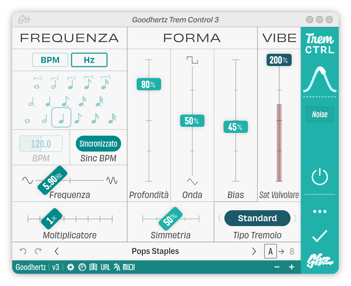Viewport: 351px width, 286px height.
Task: Click the MIDI icon in the footer
Action: click(x=129, y=267)
